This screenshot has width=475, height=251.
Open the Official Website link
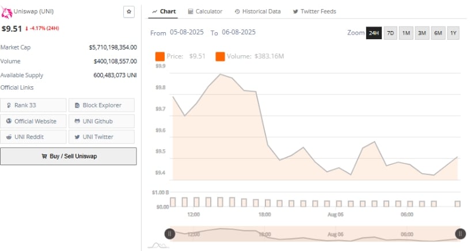(33, 121)
